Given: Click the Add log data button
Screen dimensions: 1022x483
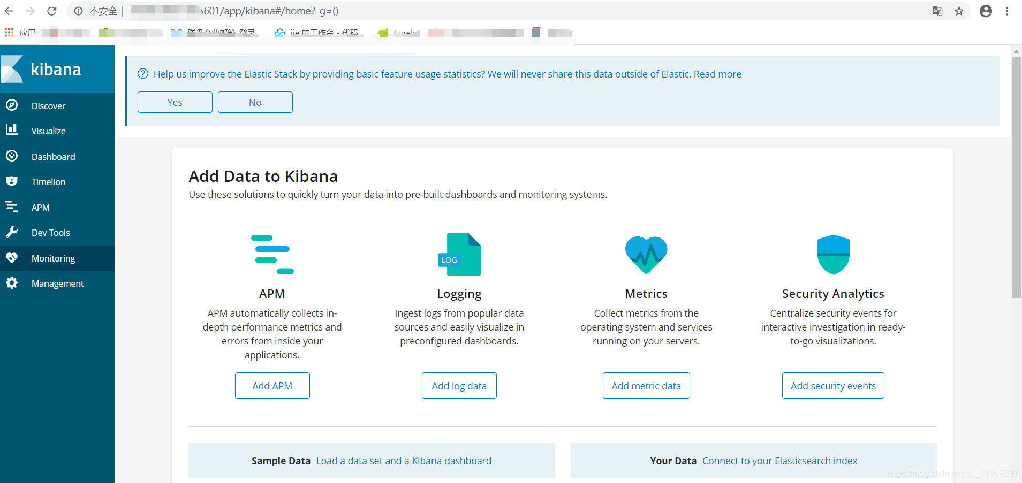Looking at the screenshot, I should tap(459, 386).
